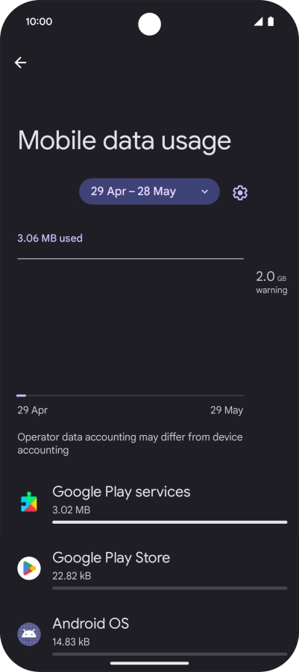Viewport: 299px width, 672px height.
Task: Tap the 2.0 GB warning label
Action: click(271, 282)
